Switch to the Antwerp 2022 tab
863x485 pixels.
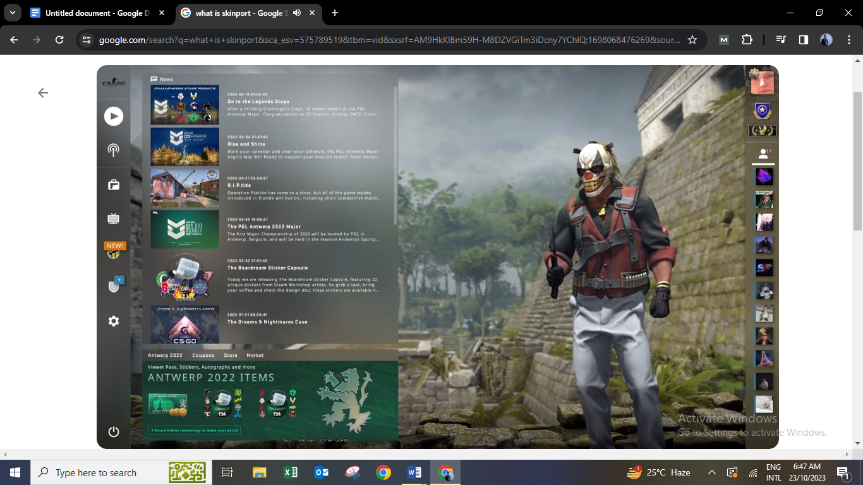coord(165,356)
